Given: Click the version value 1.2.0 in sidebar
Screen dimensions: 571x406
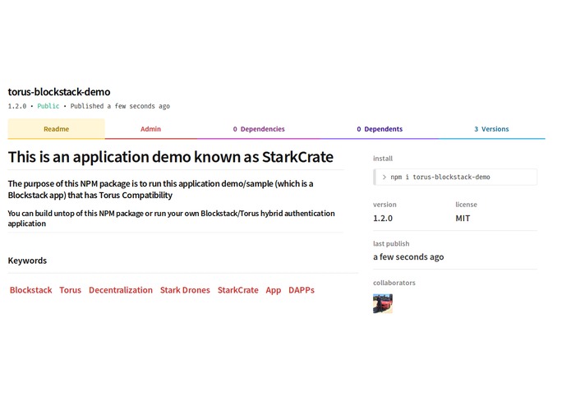Looking at the screenshot, I should 383,219.
